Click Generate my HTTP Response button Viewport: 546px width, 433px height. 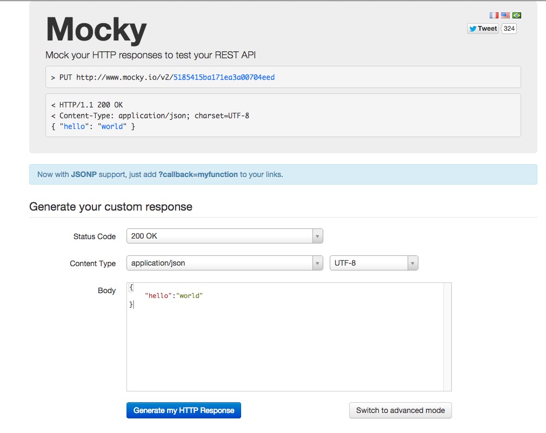[x=183, y=410]
